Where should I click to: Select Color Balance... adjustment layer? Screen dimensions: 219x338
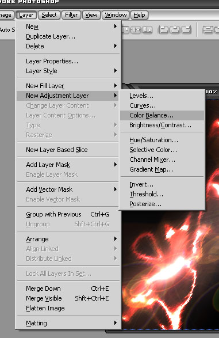162,115
